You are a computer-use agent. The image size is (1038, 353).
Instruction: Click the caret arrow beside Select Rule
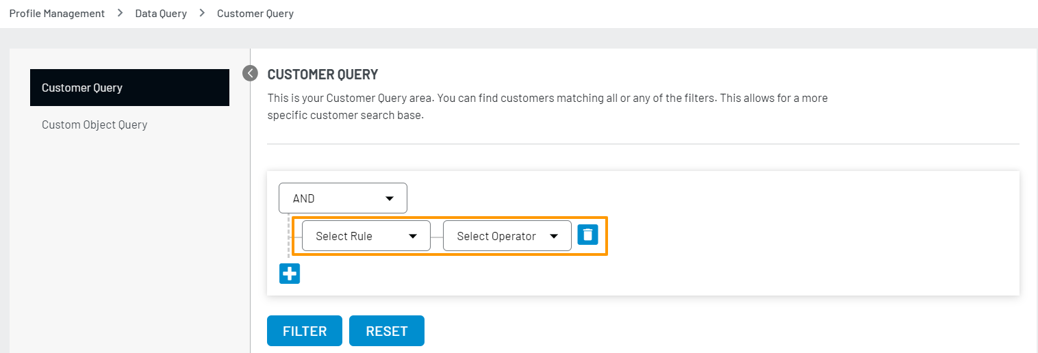(x=413, y=236)
